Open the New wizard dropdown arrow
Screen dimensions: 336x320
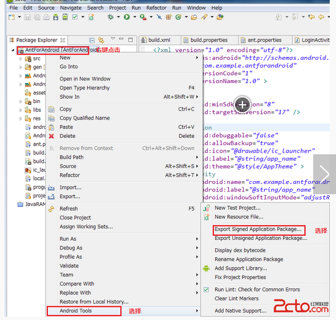point(19,17)
